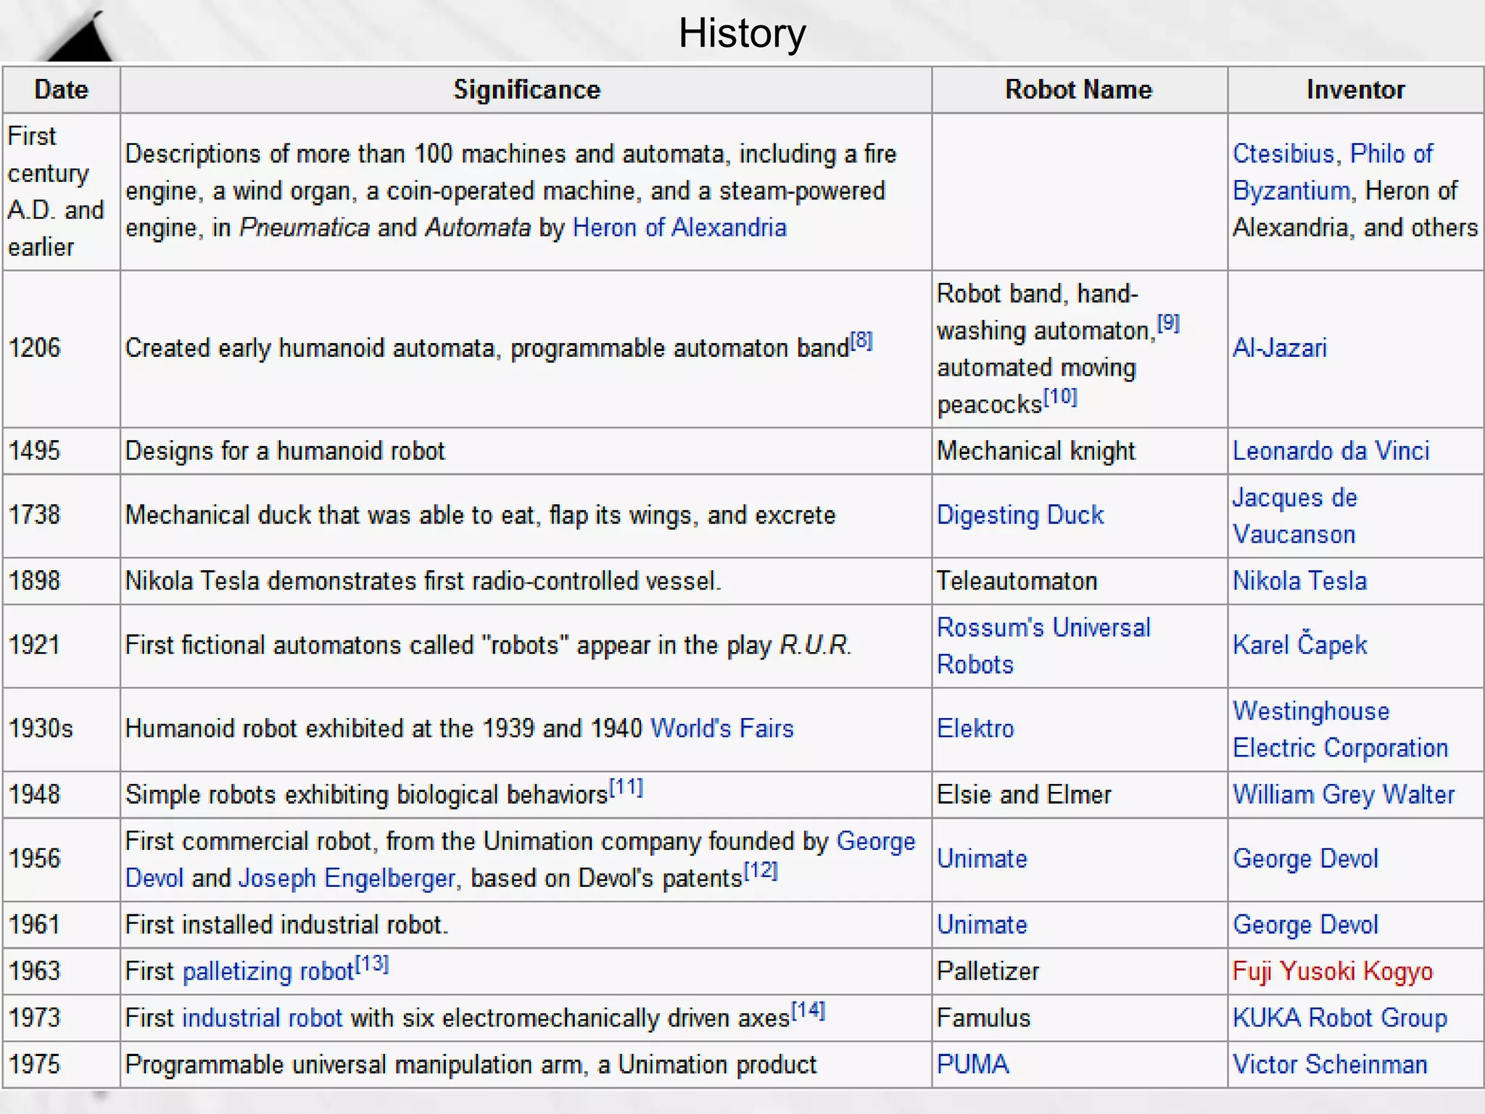The height and width of the screenshot is (1114, 1485).
Task: Click George Devol inventor in 1956 row
Action: (x=1305, y=859)
